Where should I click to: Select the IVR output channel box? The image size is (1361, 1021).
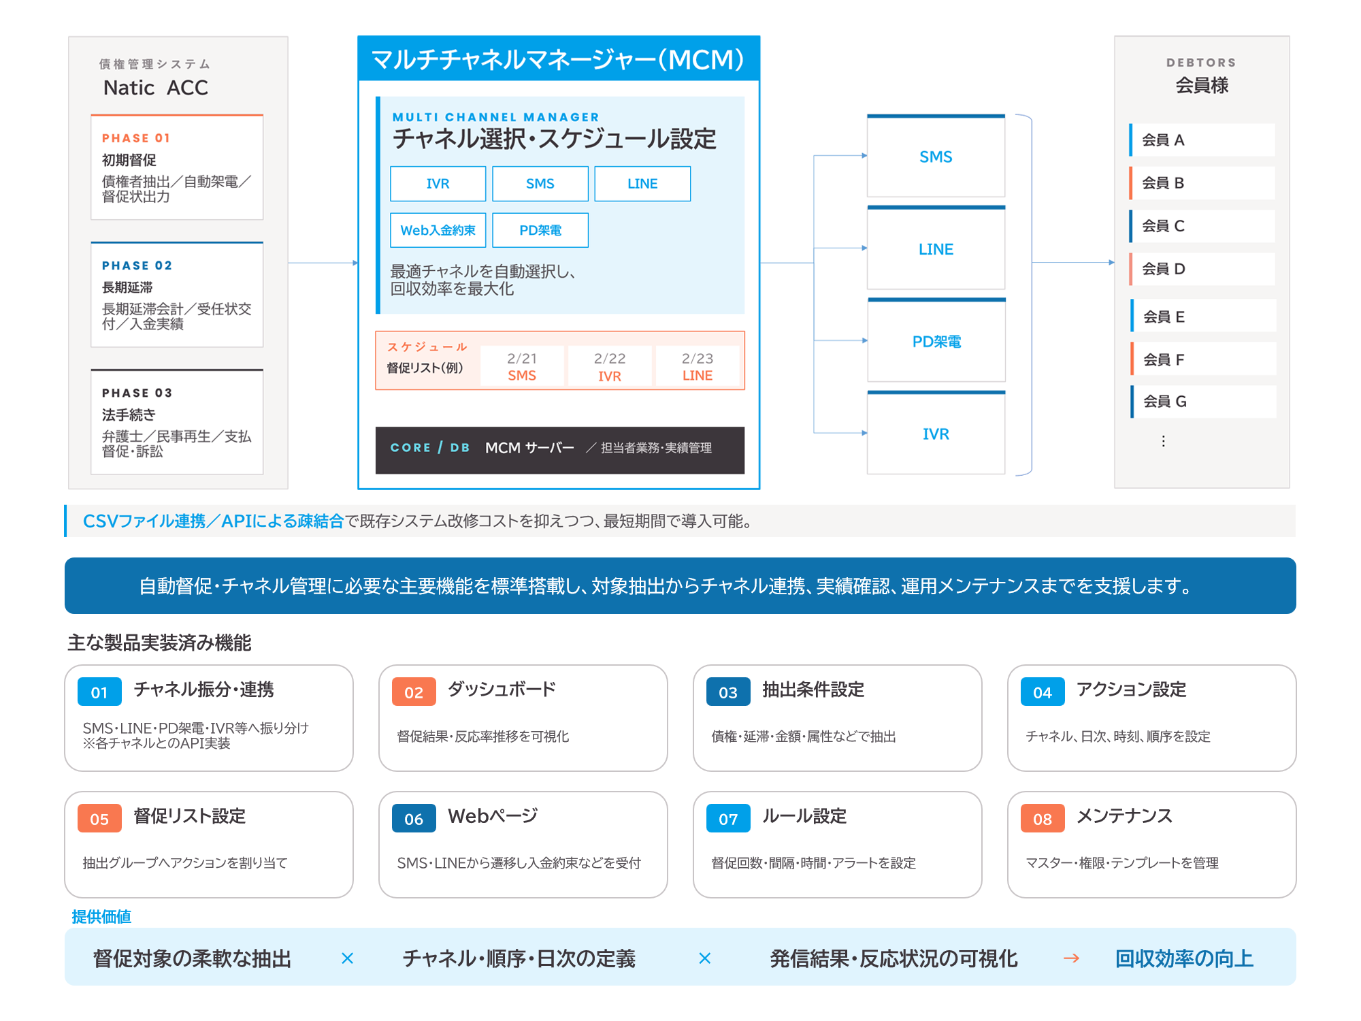[x=936, y=433]
